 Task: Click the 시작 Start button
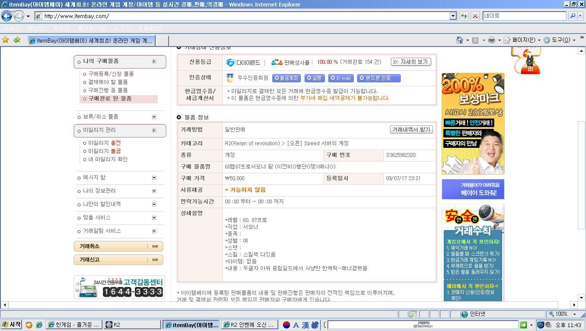pos(12,325)
